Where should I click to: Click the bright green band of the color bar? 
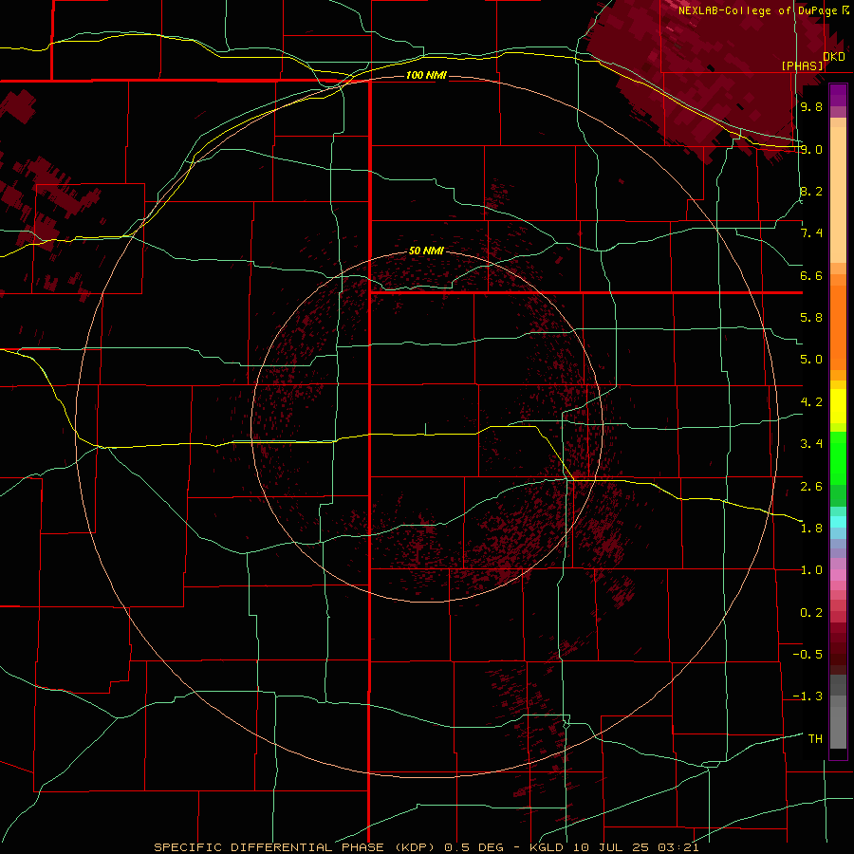(x=838, y=457)
